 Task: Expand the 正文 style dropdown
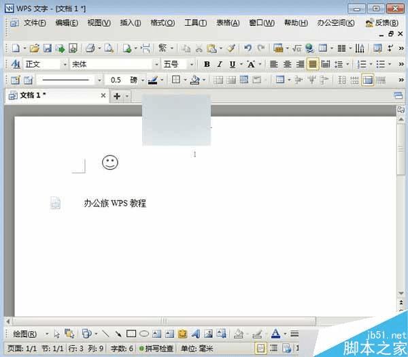[65, 65]
